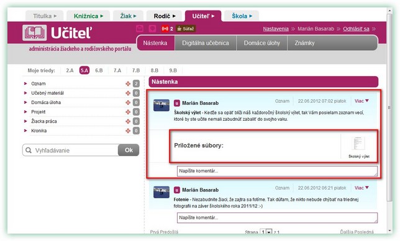
Task: Click the Učiteľ book logo
Action: pos(35,33)
